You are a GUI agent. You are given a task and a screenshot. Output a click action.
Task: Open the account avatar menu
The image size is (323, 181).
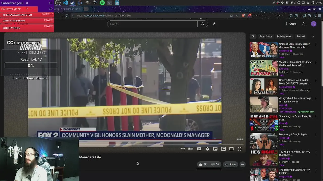tap(313, 24)
